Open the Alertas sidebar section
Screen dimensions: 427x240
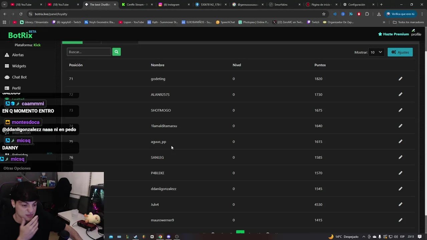click(18, 55)
